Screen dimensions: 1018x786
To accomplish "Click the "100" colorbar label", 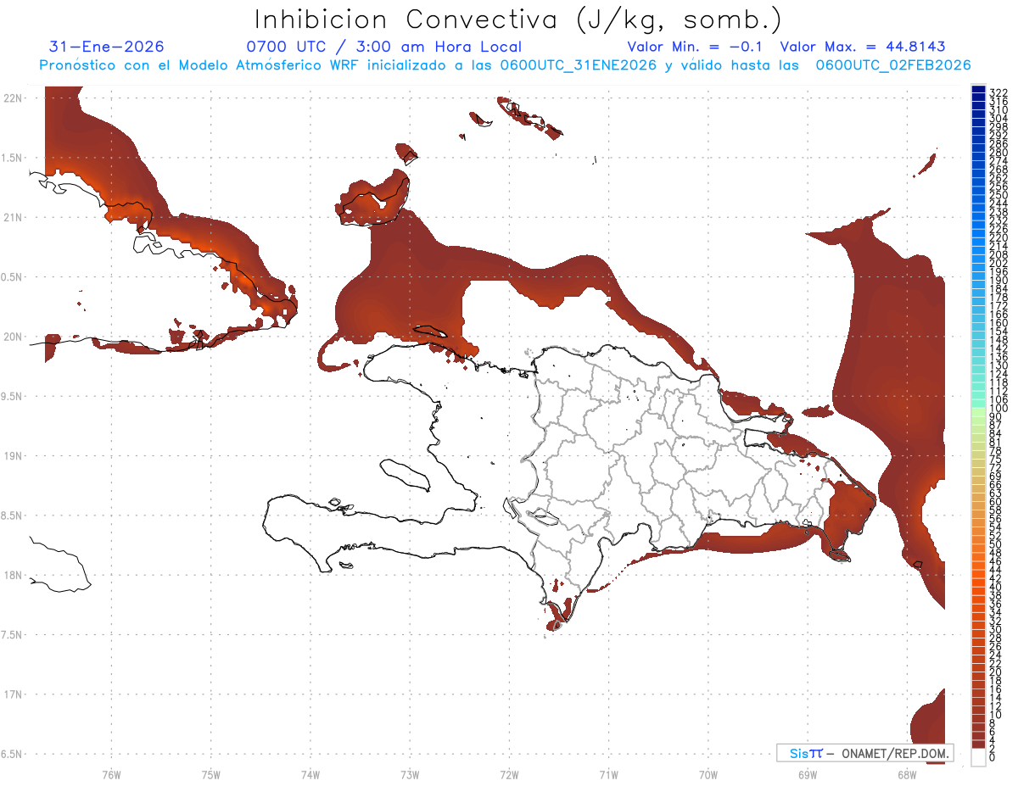I will [998, 409].
